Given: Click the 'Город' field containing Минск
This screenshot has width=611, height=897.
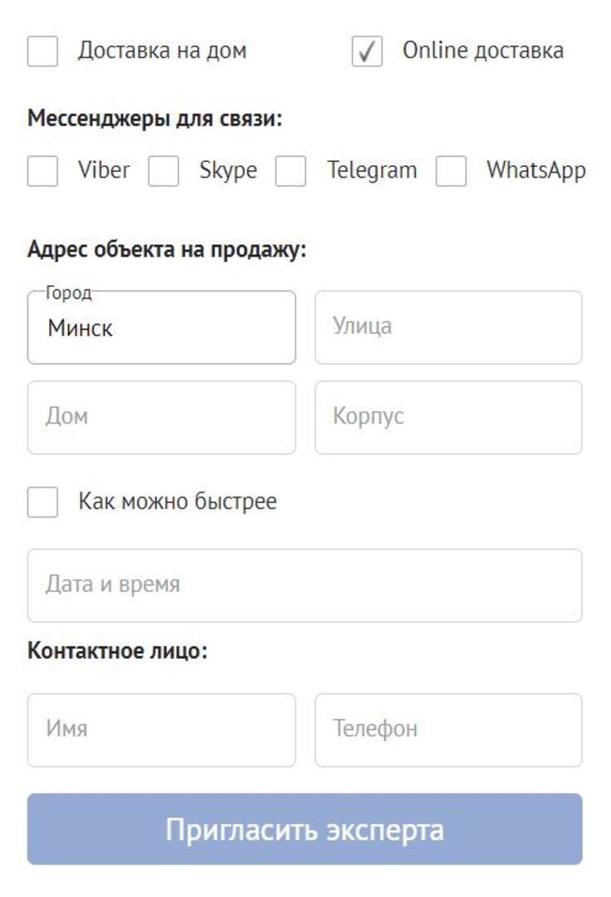Looking at the screenshot, I should pyautogui.click(x=161, y=328).
